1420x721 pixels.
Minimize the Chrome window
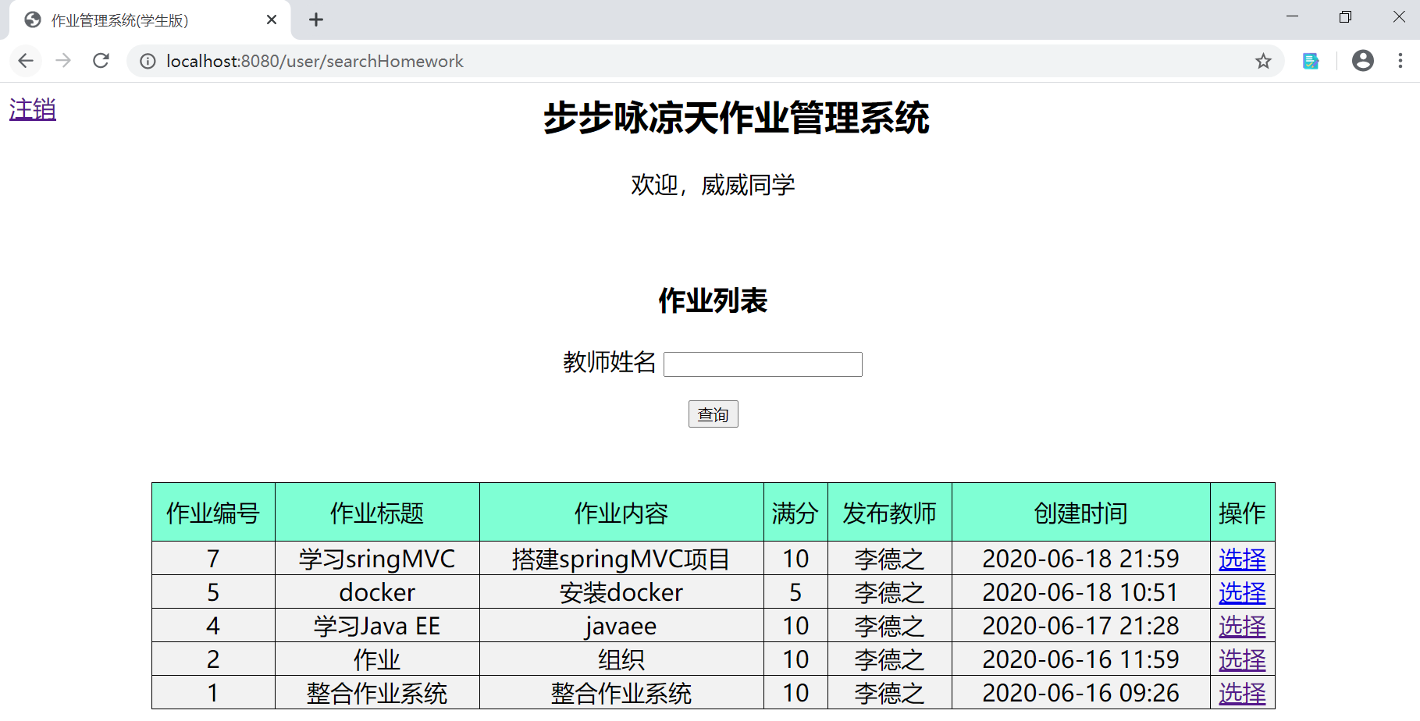tap(1292, 17)
